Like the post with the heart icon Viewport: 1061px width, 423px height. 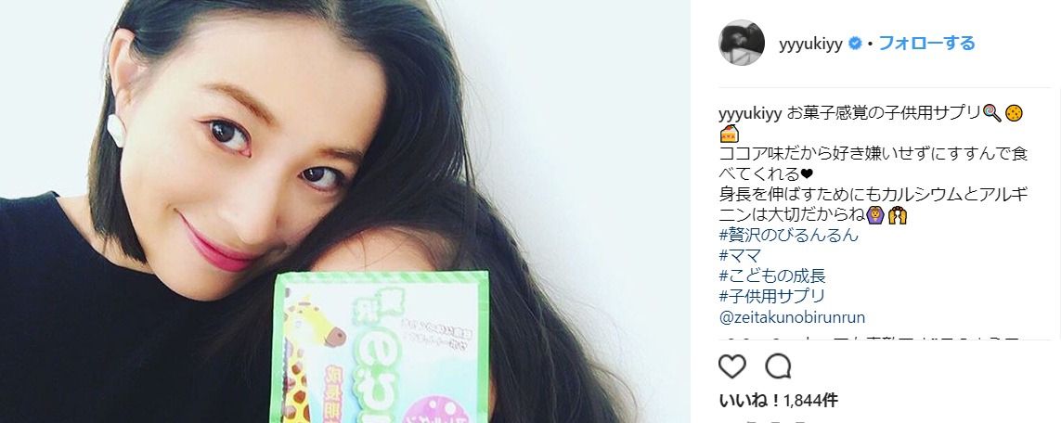click(x=732, y=367)
